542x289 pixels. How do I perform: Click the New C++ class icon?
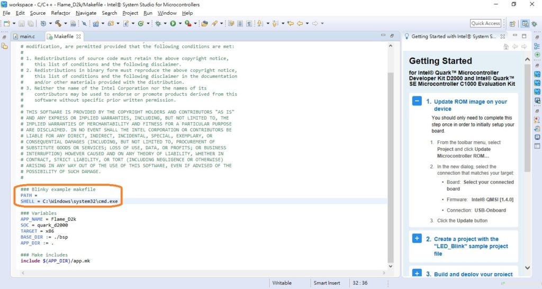click(141, 23)
